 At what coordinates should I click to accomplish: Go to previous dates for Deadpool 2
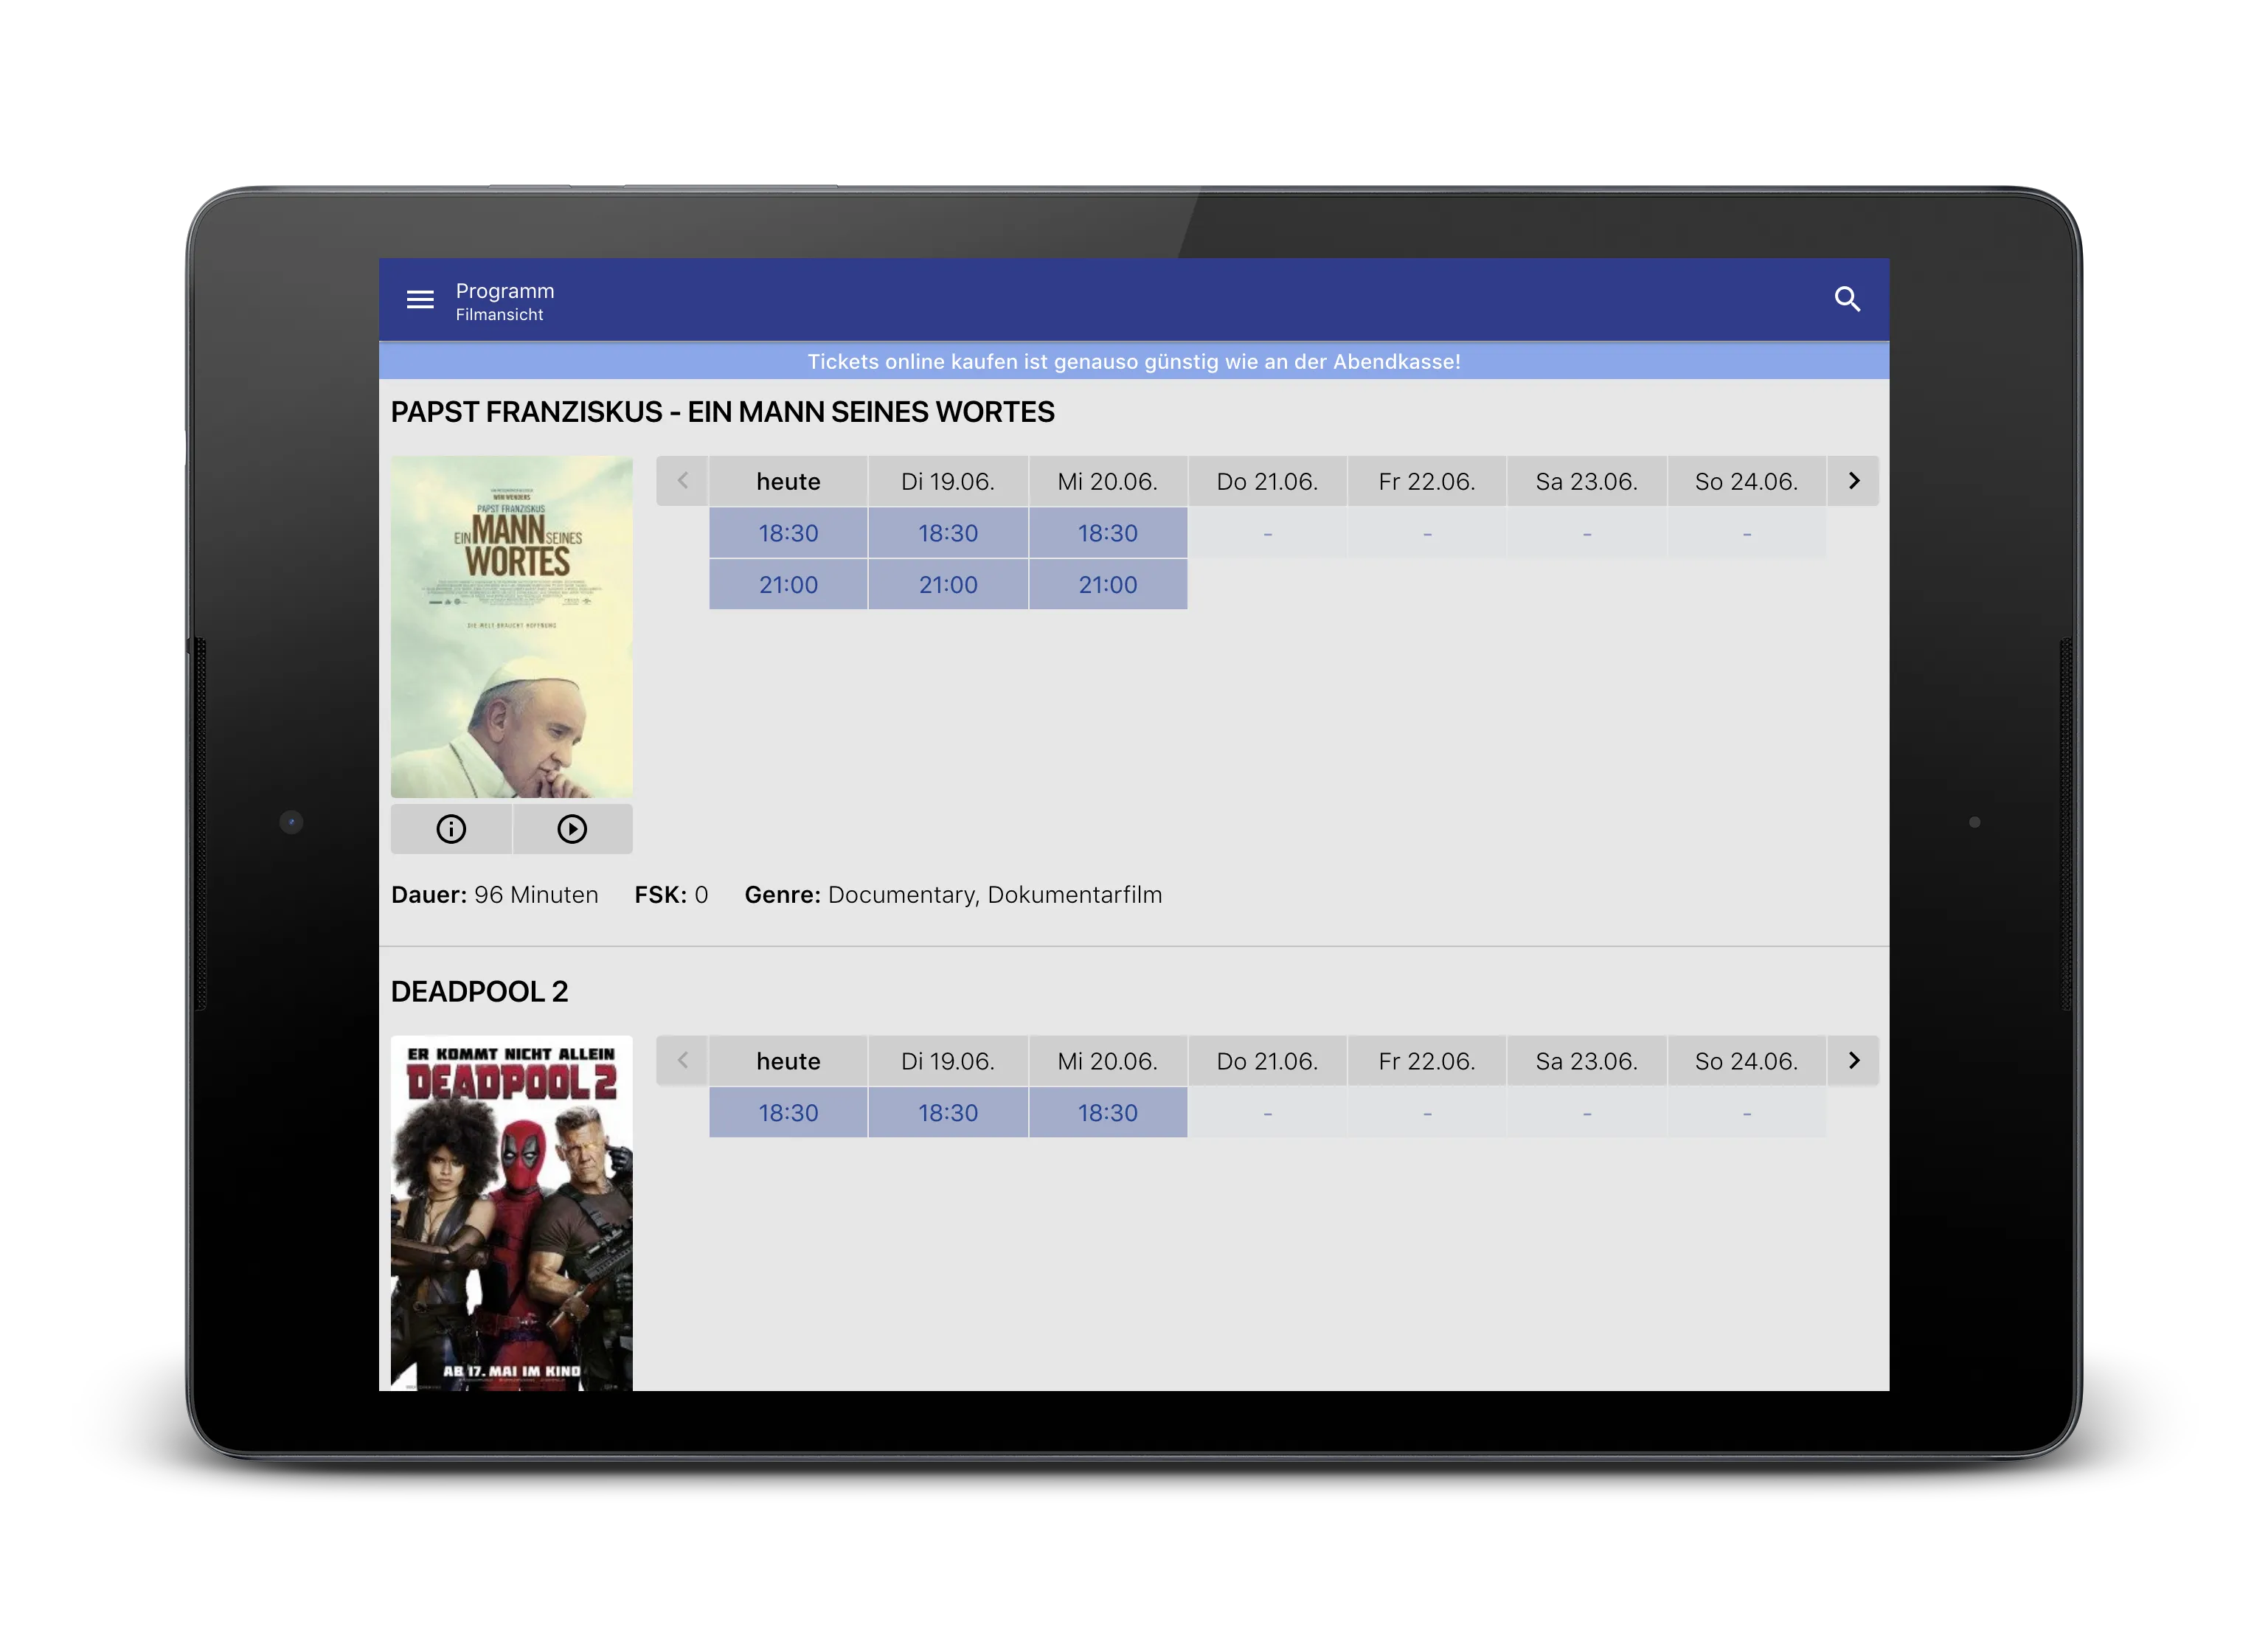[682, 1061]
